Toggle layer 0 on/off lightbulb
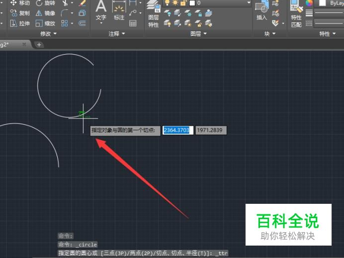 click(168, 3)
